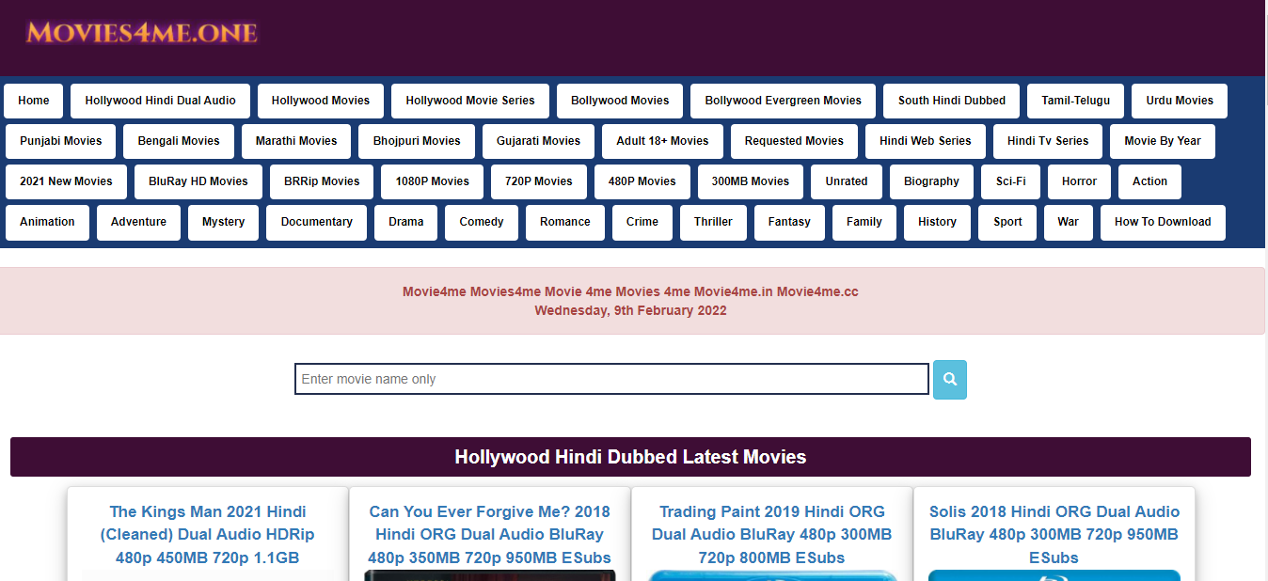Image resolution: width=1268 pixels, height=581 pixels.
Task: Open Solis 2018 movie link
Action: pyautogui.click(x=1054, y=535)
